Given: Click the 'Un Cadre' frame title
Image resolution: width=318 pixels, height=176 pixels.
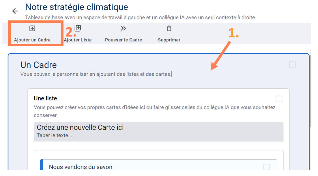Looking at the screenshot, I should coord(39,65).
